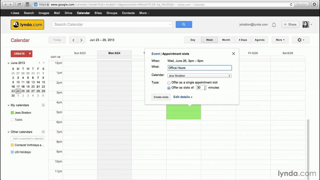Select Offer as a single appointment slot
Image resolution: width=320 pixels, height=180 pixels.
click(x=169, y=83)
